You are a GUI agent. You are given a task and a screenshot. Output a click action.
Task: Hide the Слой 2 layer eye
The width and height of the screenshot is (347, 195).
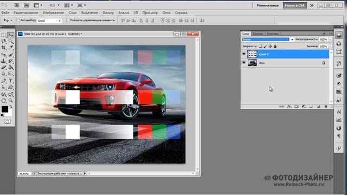click(244, 54)
